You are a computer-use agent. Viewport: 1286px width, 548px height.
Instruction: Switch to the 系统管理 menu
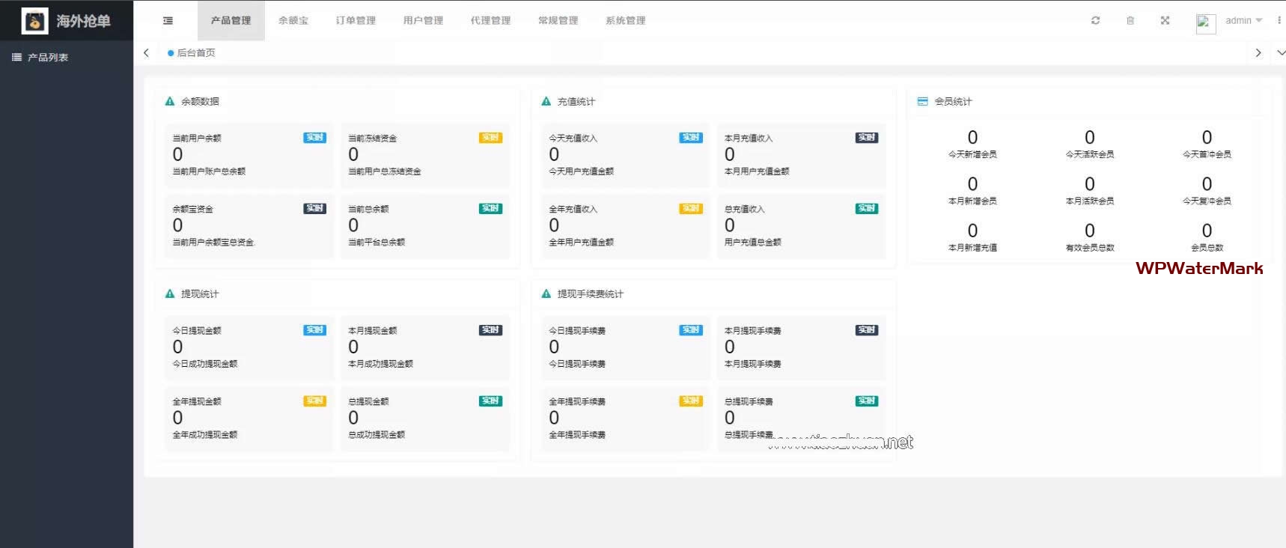point(625,21)
